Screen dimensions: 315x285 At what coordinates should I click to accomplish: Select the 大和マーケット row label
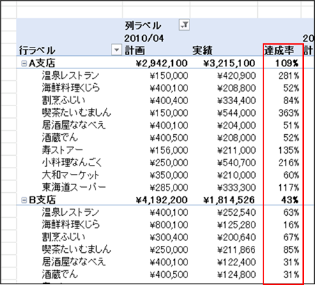pos(70,175)
